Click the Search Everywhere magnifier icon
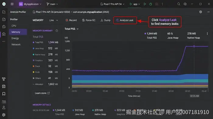Viewport: 213px width, 119px height. pos(179,4)
